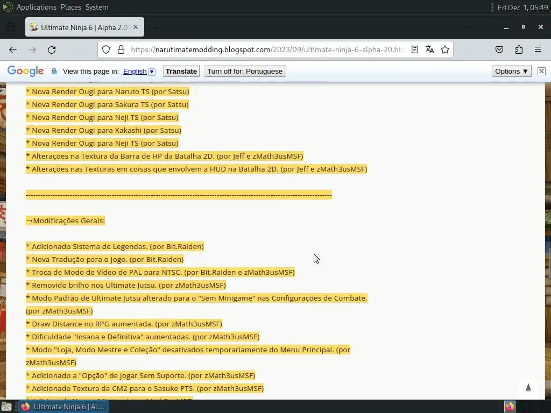Click 'Nova Tradução para o Jogo' line
This screenshot has width=551, height=413.
(105, 259)
